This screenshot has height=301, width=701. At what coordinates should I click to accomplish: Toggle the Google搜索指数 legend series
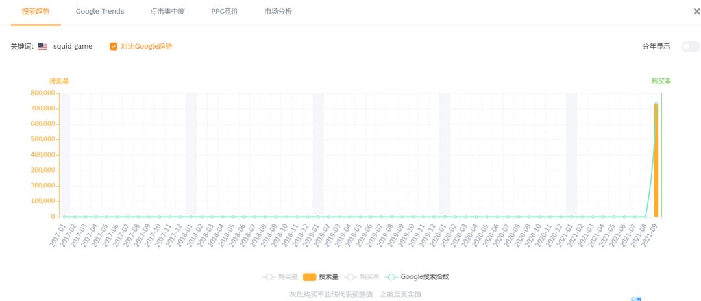point(417,277)
